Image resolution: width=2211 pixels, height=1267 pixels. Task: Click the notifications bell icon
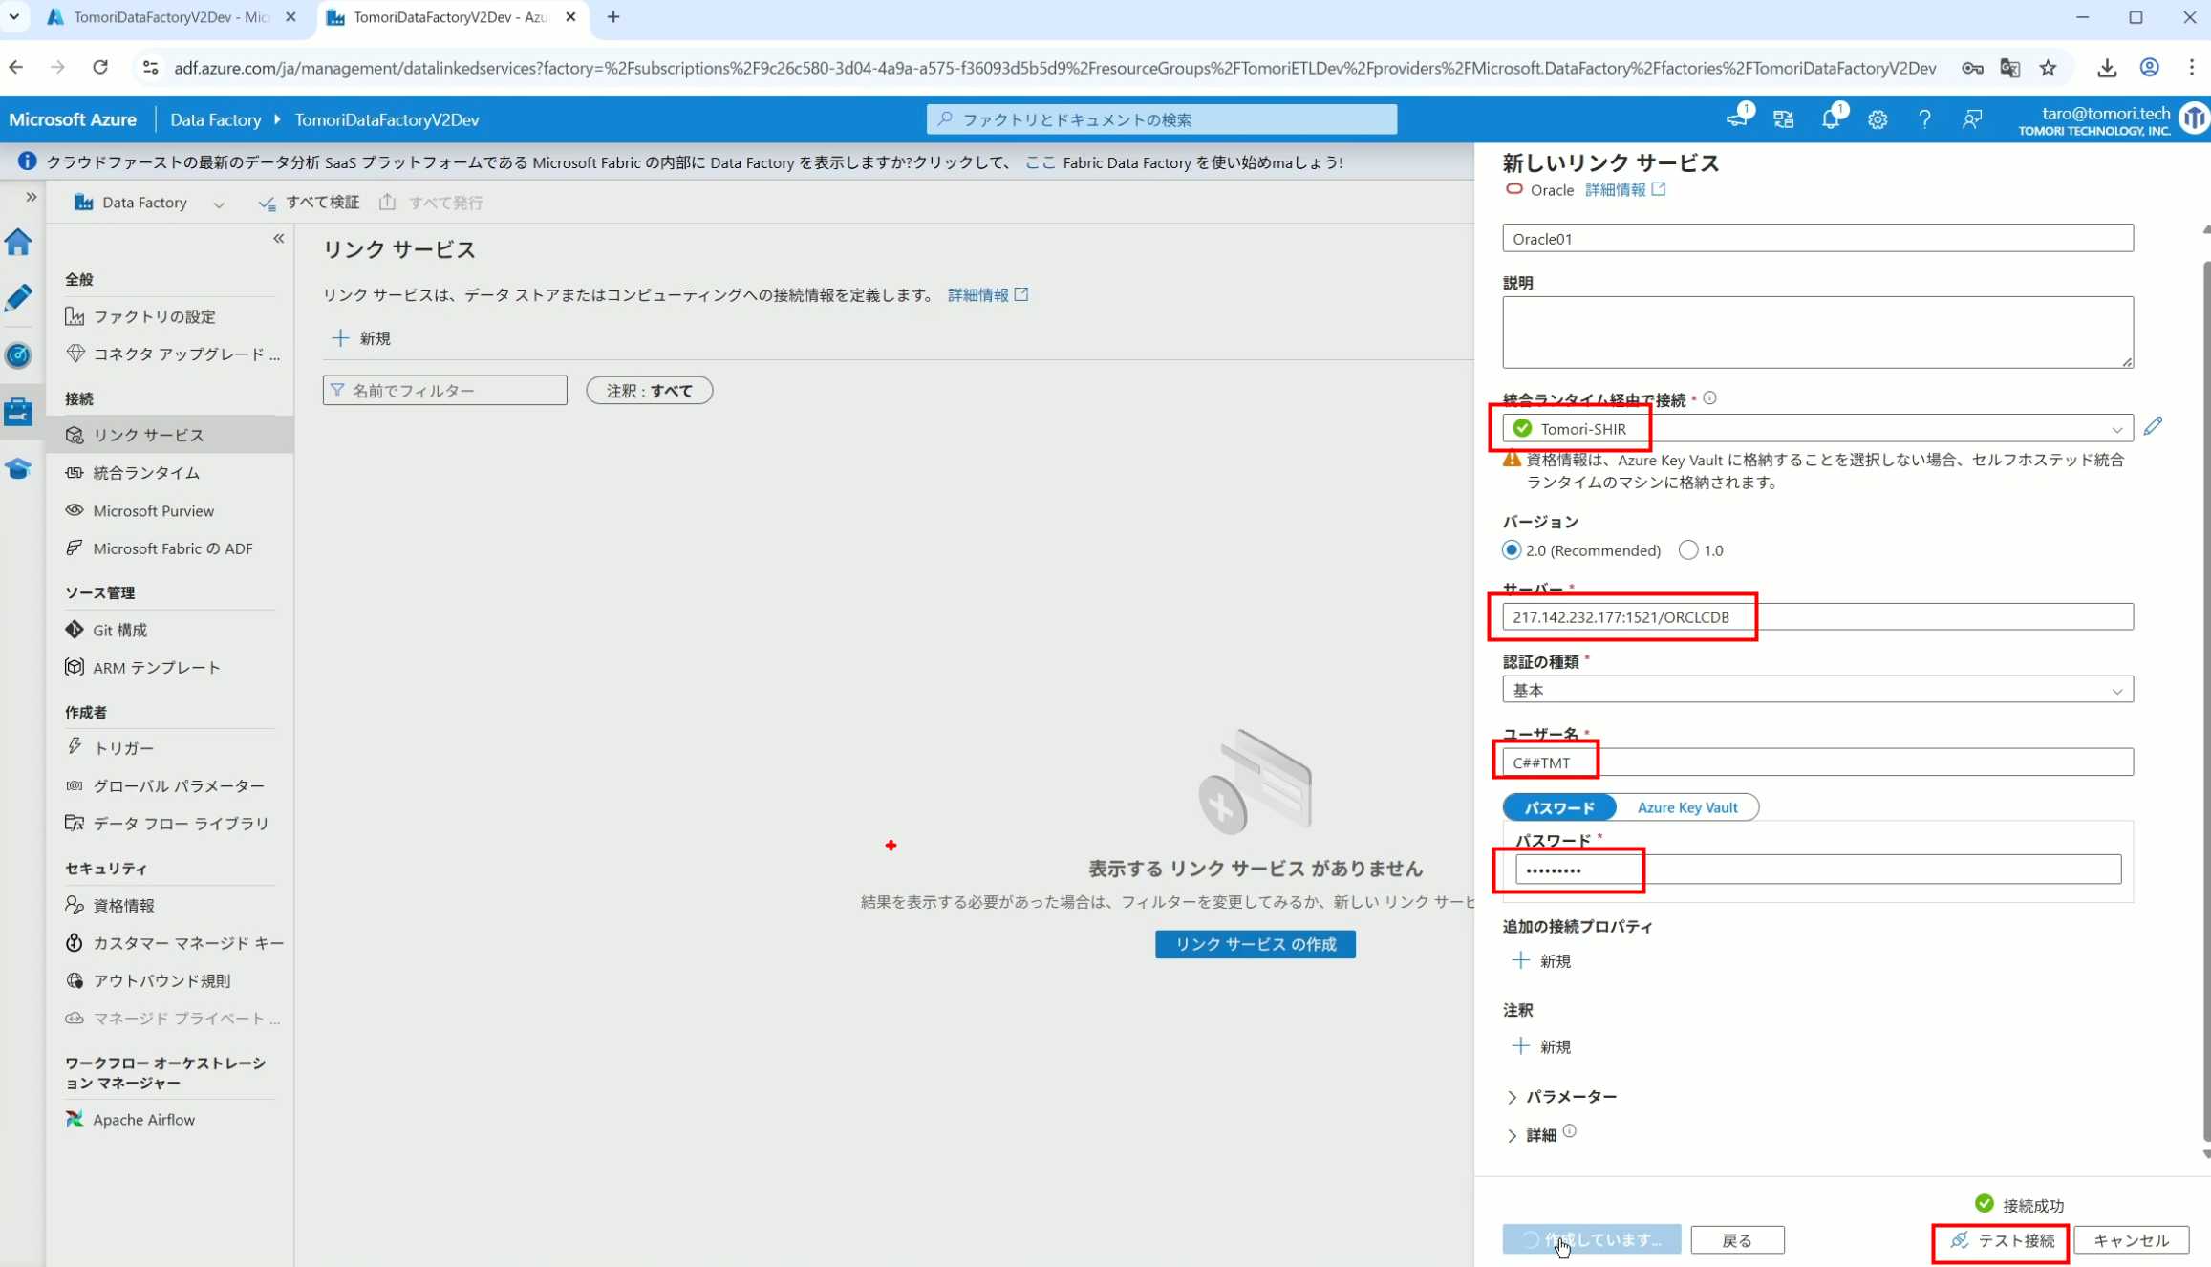[x=1830, y=120]
